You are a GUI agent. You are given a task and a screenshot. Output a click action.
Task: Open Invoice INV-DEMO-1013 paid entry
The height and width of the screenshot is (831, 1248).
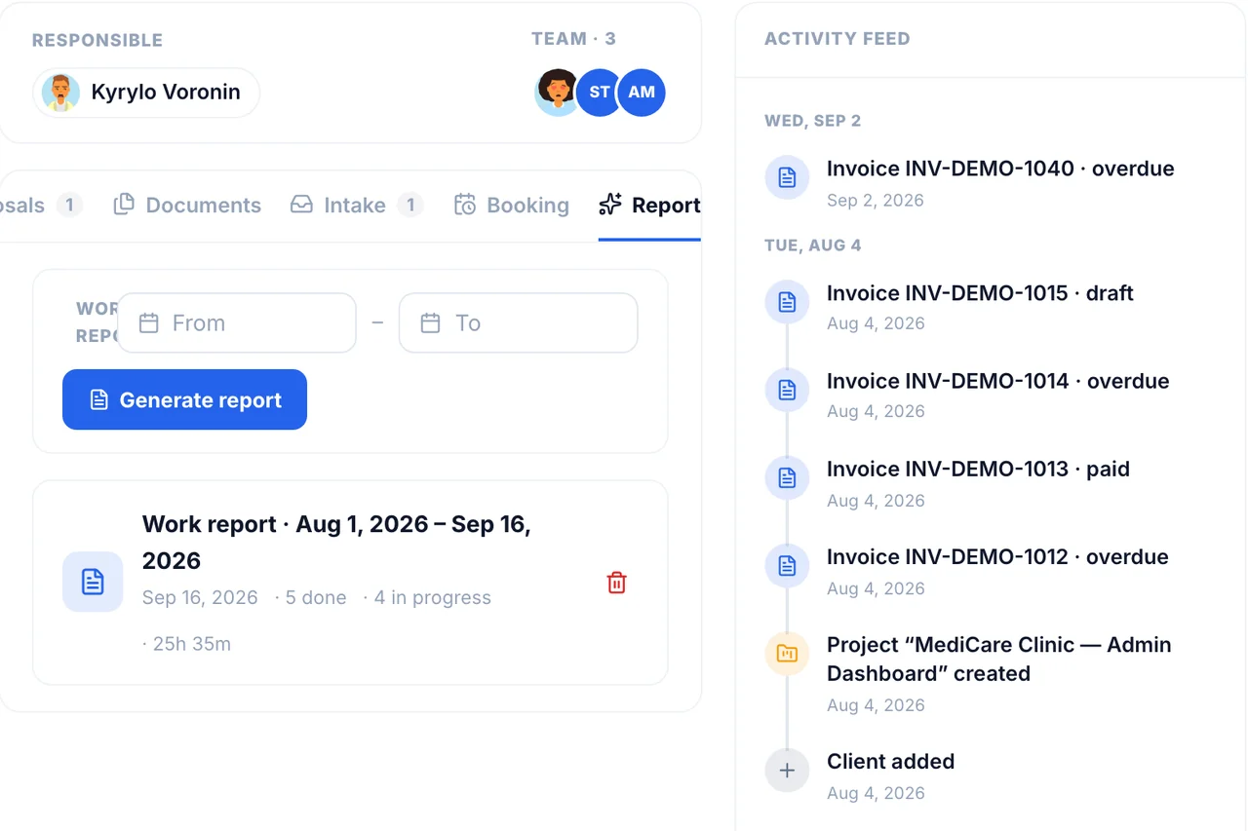(x=978, y=469)
